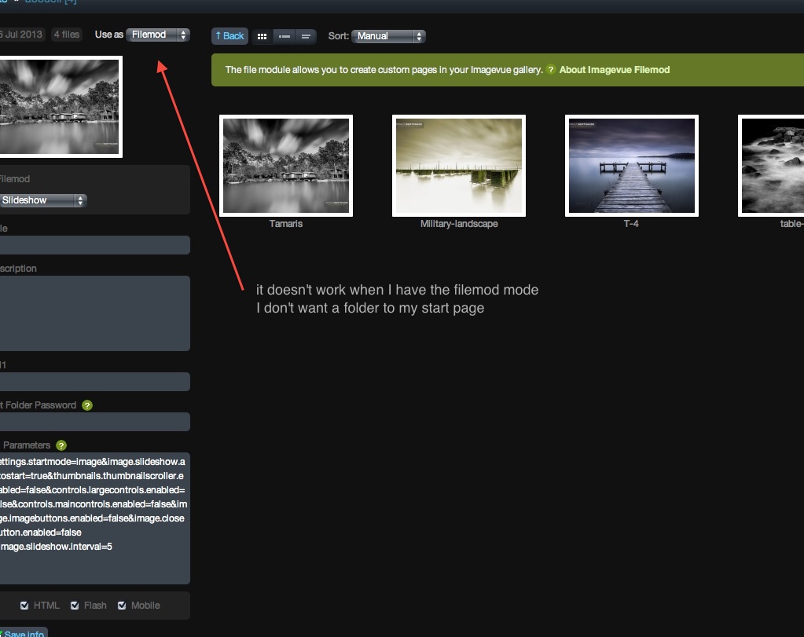Select the table thumbnail with rocks
Viewport: 804px width, 637px height.
pos(771,166)
